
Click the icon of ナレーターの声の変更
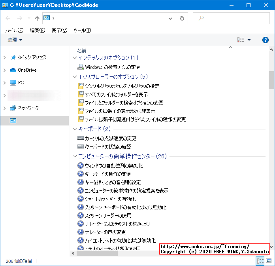(81, 232)
